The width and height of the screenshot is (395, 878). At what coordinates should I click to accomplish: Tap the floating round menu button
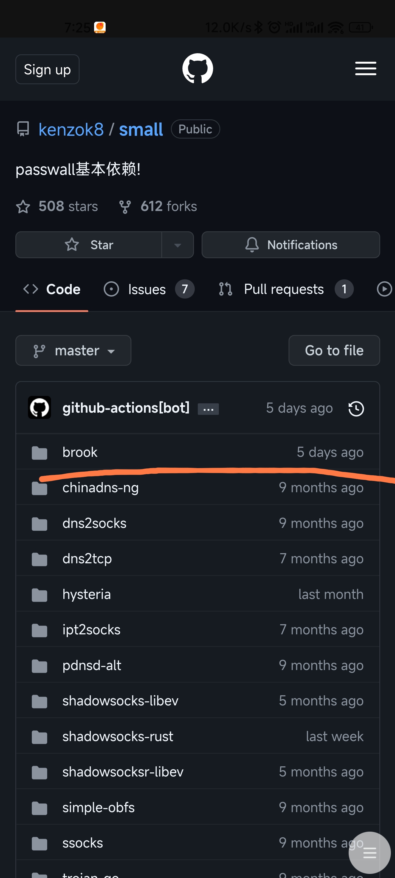pos(369,853)
